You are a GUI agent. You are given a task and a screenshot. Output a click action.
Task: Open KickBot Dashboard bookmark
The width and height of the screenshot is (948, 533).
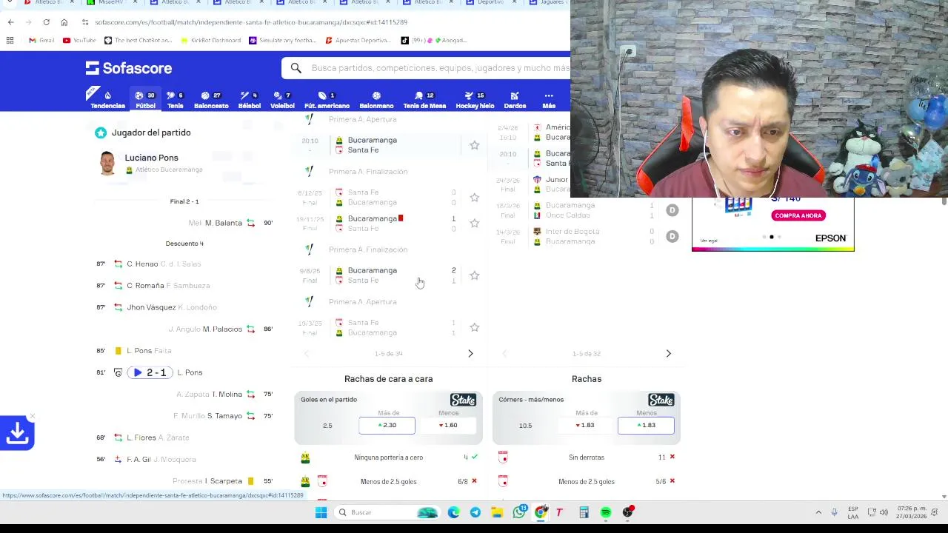click(210, 40)
